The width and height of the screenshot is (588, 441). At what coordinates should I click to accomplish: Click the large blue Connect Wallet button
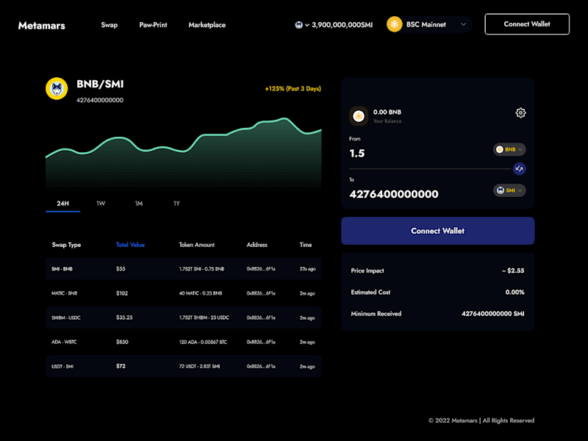coord(437,231)
